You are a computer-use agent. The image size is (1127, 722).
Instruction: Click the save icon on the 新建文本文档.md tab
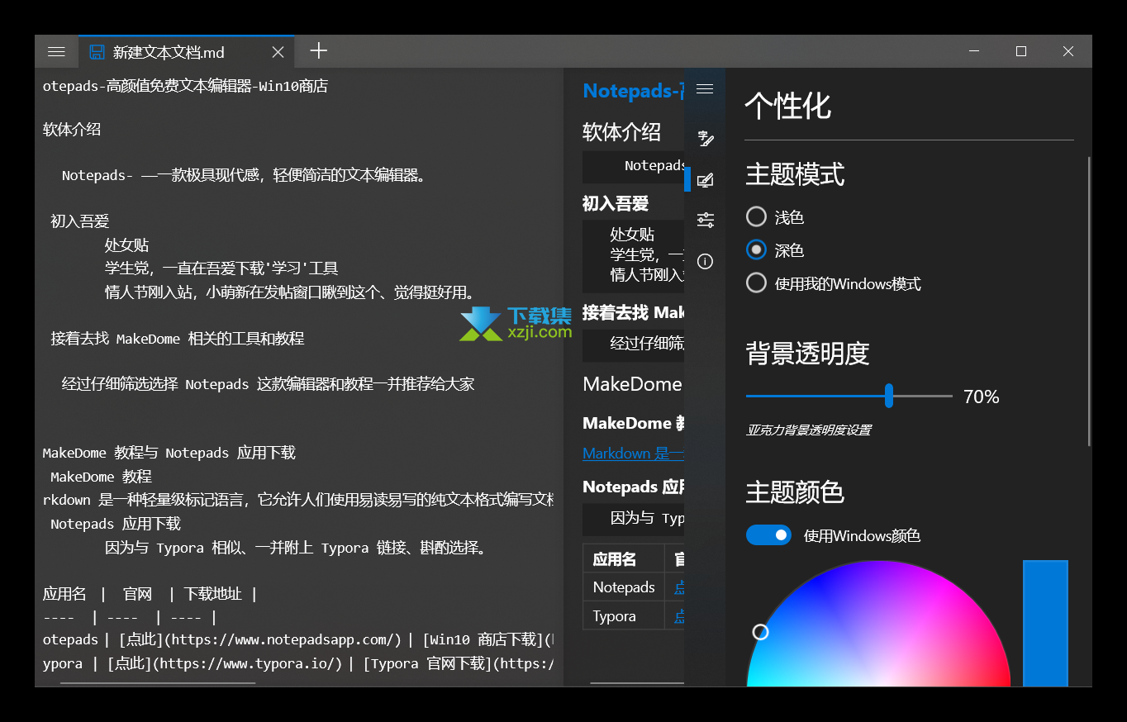(x=97, y=52)
